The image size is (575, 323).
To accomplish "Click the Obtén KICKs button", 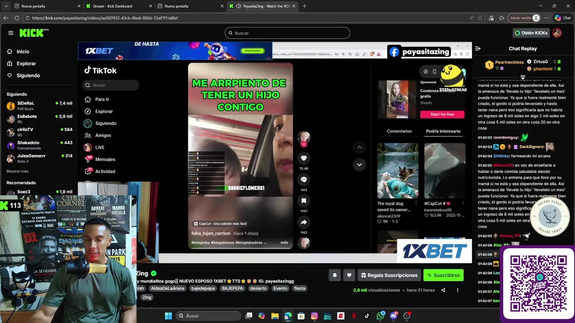I will [x=531, y=33].
